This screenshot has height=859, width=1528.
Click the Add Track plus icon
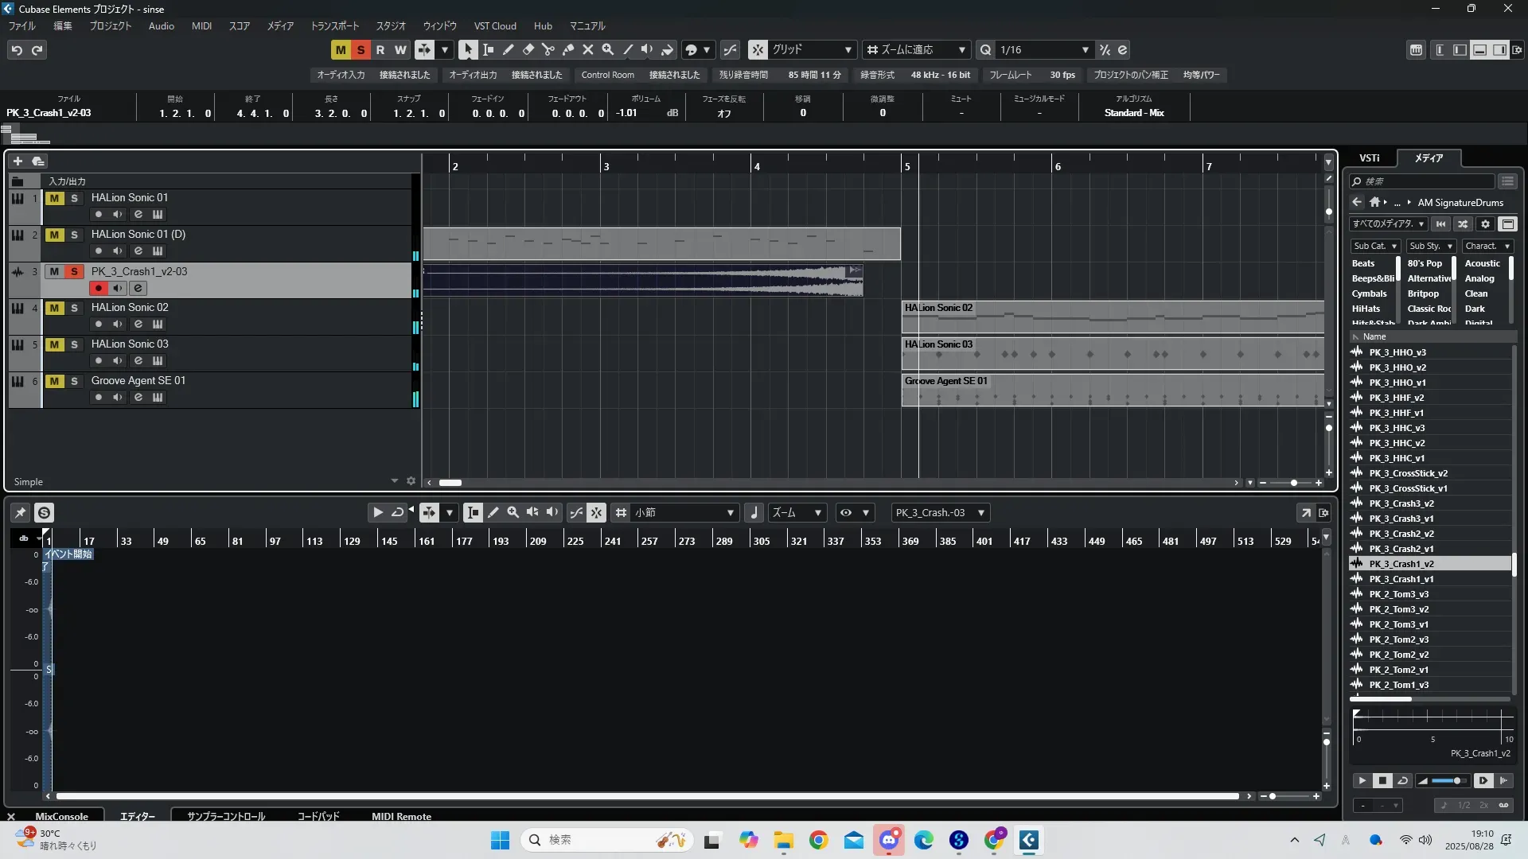[18, 161]
